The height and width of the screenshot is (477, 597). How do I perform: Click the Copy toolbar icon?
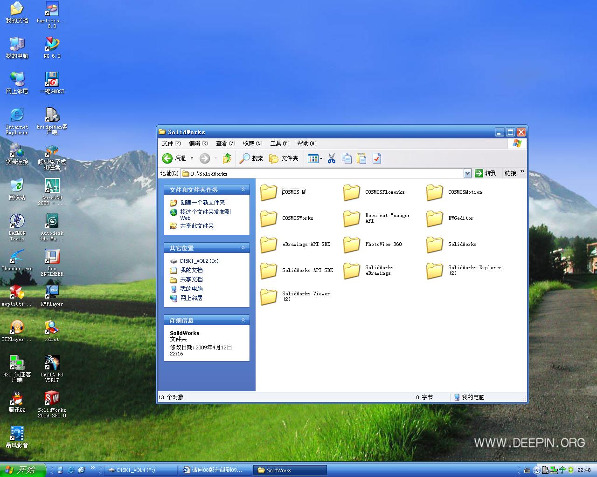pyautogui.click(x=347, y=158)
